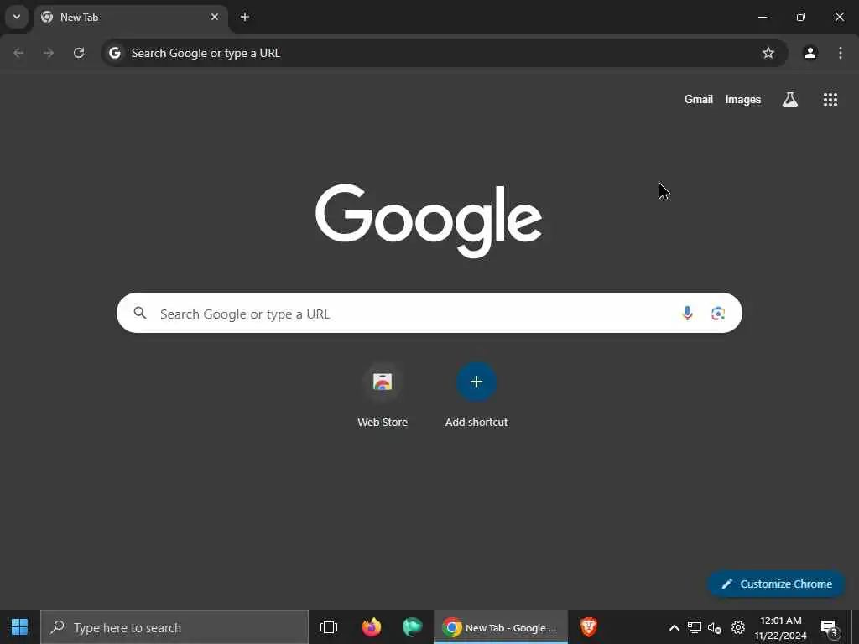Open the notification center icon
Viewport: 859px width, 644px height.
(829, 627)
